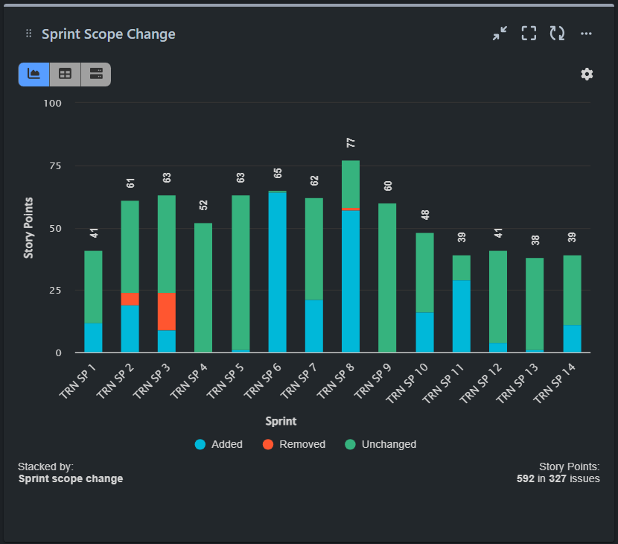Image resolution: width=618 pixels, height=544 pixels.
Task: Expand the chart to fullscreen view
Action: [x=529, y=33]
